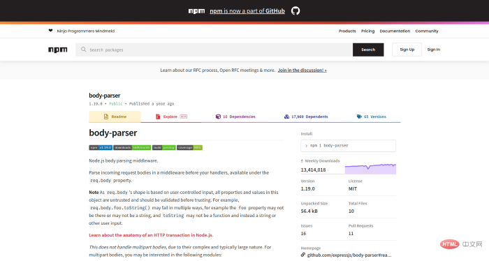Click the Dependents cubes icon
Image resolution: width=489 pixels, height=261 pixels.
point(286,117)
